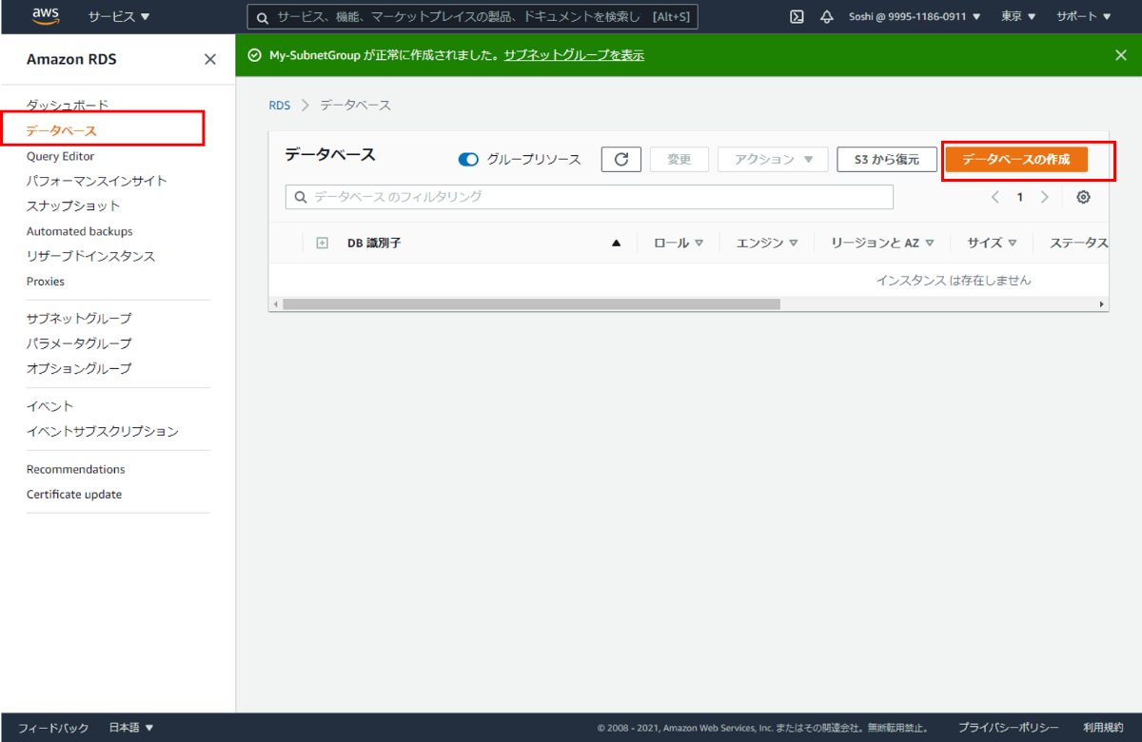
Task: Click RDS breadcrumb link
Action: tap(279, 106)
